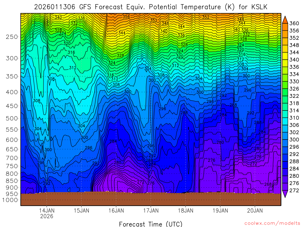Click the coolwx.com/modelts link text

(272, 223)
